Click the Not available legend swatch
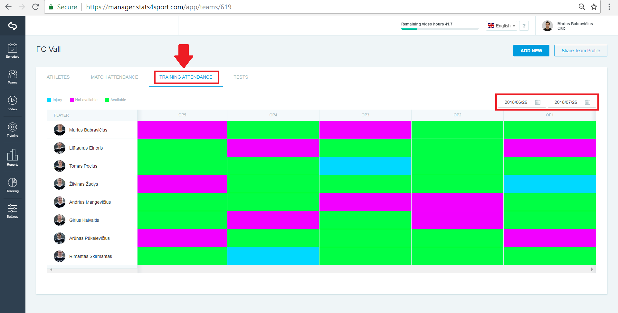The width and height of the screenshot is (618, 313). point(72,100)
